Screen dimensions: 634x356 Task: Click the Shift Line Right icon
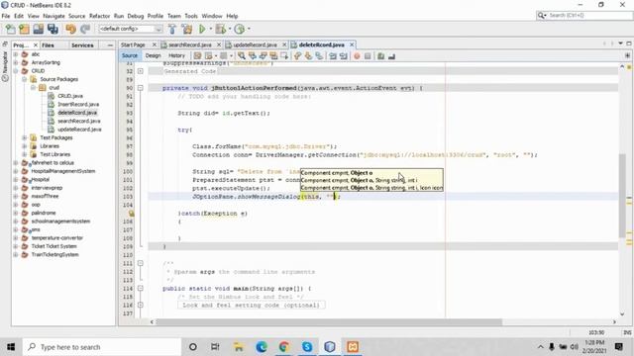(344, 56)
